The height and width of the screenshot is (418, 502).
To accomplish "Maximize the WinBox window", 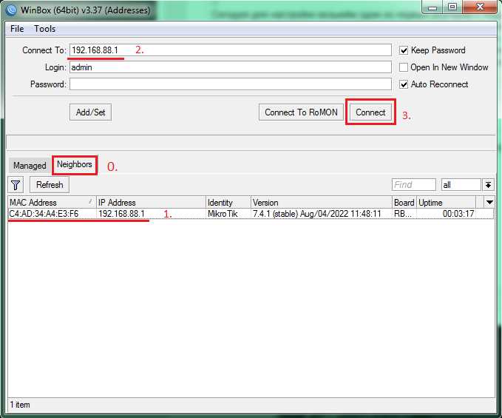I will (452, 7).
